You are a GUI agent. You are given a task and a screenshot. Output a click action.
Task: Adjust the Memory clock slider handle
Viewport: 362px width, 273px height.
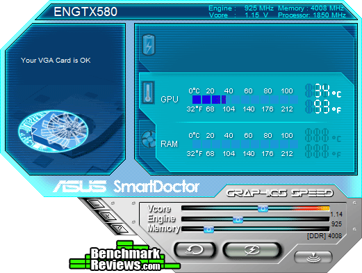(208, 229)
